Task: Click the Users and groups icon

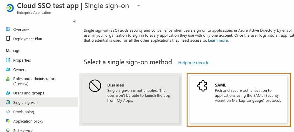Action: pyautogui.click(x=8, y=93)
